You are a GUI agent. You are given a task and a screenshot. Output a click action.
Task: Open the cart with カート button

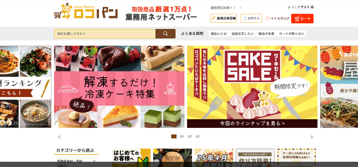coord(302,18)
